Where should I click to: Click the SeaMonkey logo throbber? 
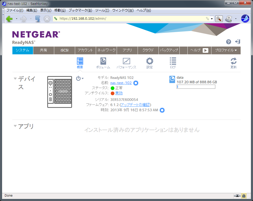pos(245,19)
